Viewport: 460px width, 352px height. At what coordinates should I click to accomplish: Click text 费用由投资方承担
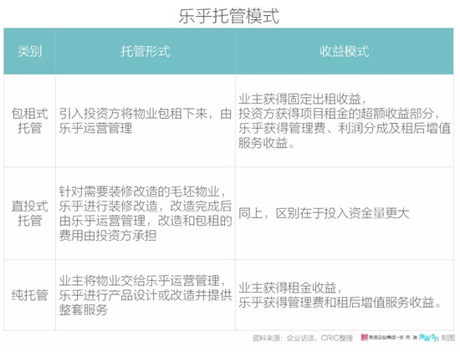(108, 235)
